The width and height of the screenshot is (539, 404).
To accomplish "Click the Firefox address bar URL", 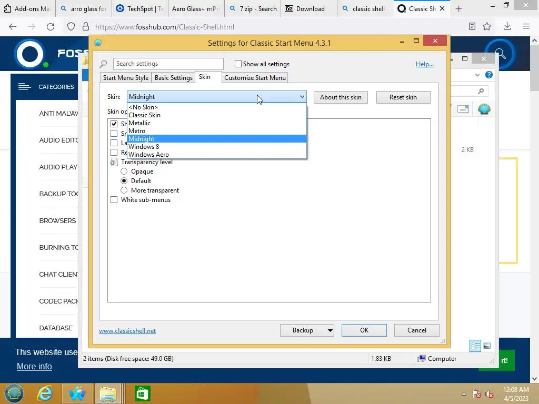I will click(165, 27).
